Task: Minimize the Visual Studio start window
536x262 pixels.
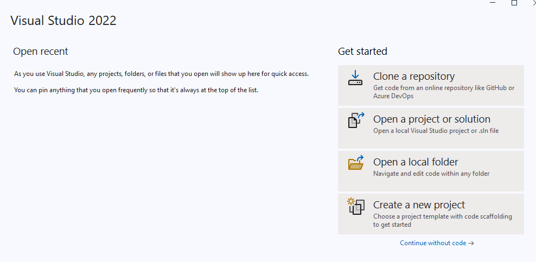Action: (493, 3)
